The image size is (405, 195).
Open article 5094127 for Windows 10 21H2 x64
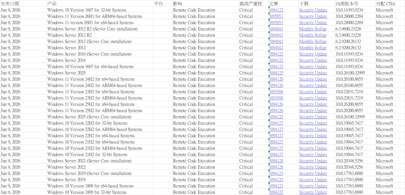pyautogui.click(x=276, y=142)
